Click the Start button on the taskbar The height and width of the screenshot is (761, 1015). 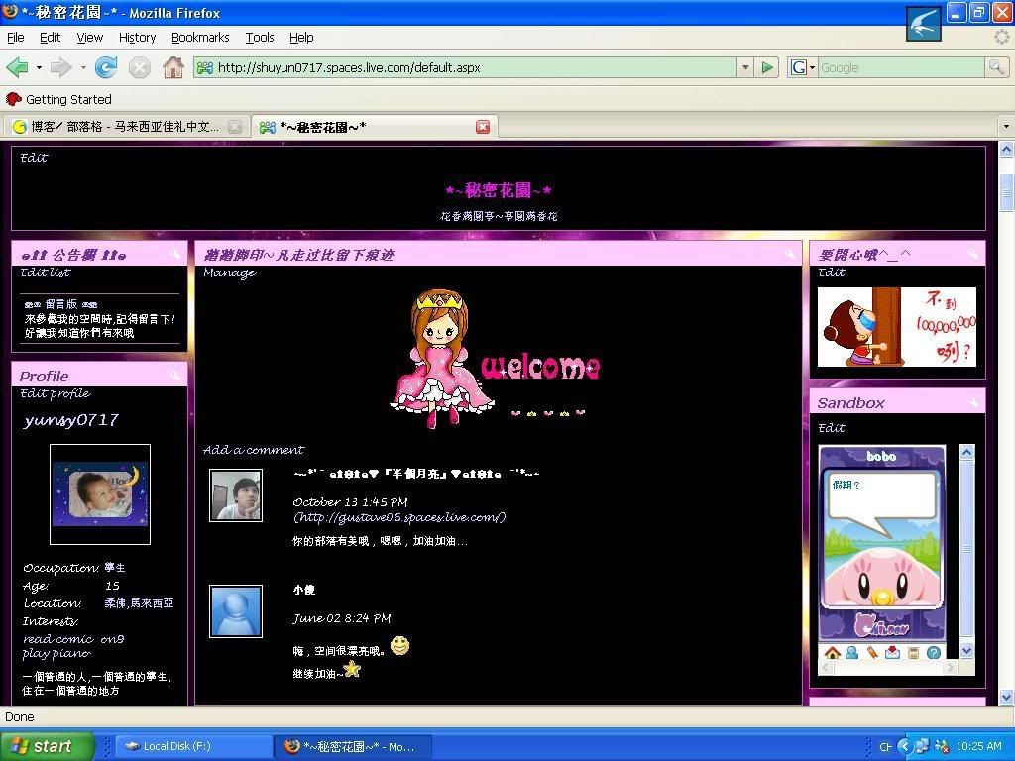47,746
